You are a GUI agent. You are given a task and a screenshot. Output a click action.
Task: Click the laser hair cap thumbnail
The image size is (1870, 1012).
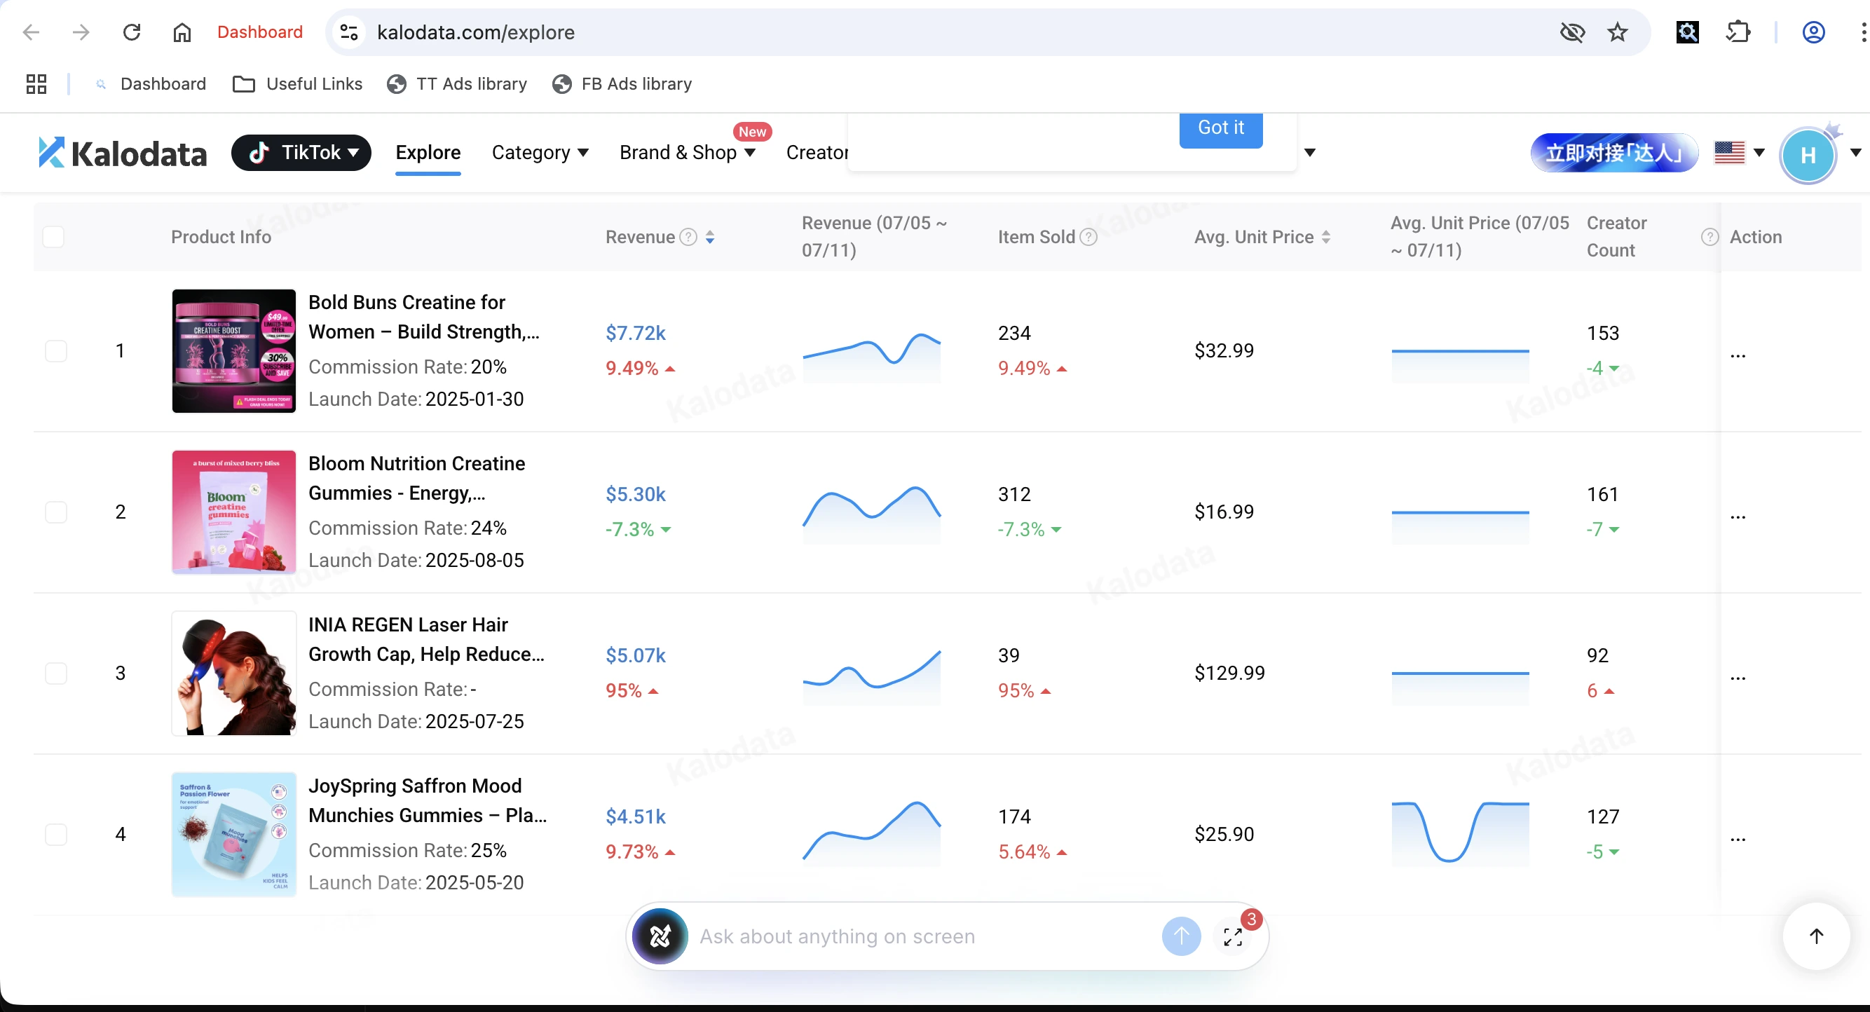point(234,673)
